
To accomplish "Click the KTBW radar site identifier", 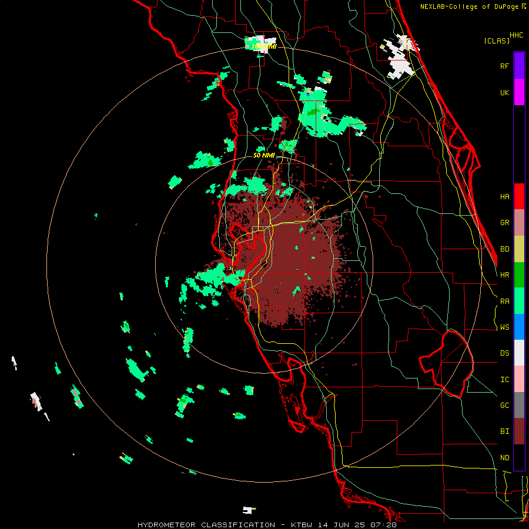I will (302, 525).
